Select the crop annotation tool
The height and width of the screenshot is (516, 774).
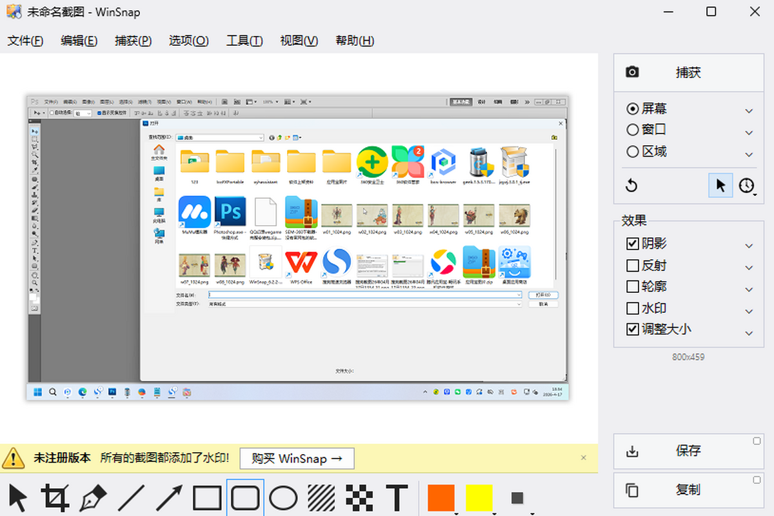click(55, 498)
